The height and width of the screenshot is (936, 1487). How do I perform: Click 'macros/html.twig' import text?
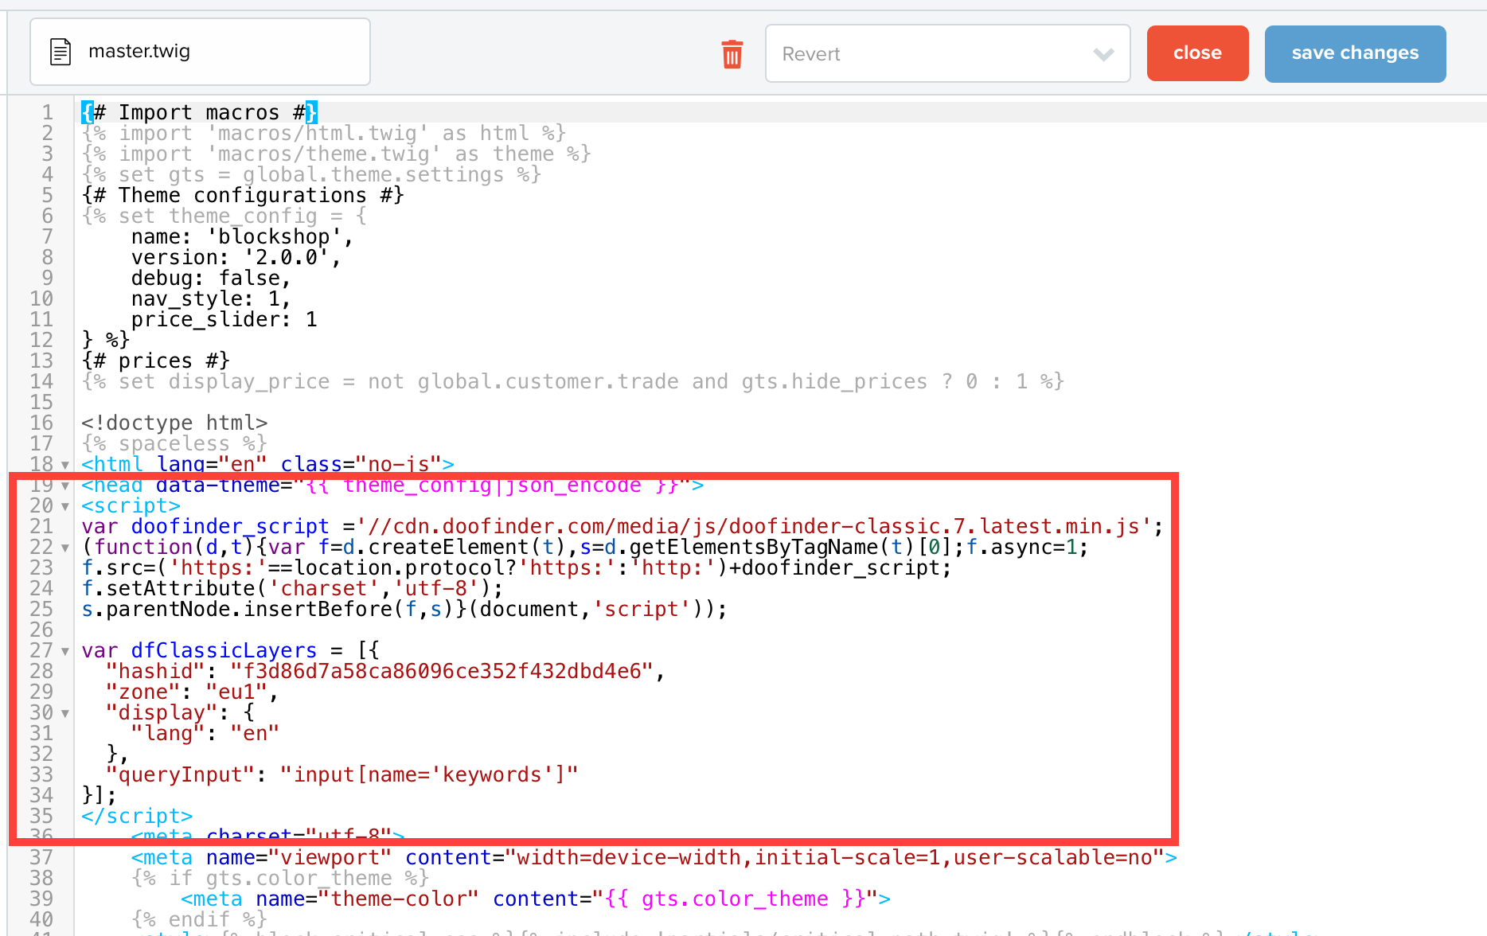(x=318, y=133)
